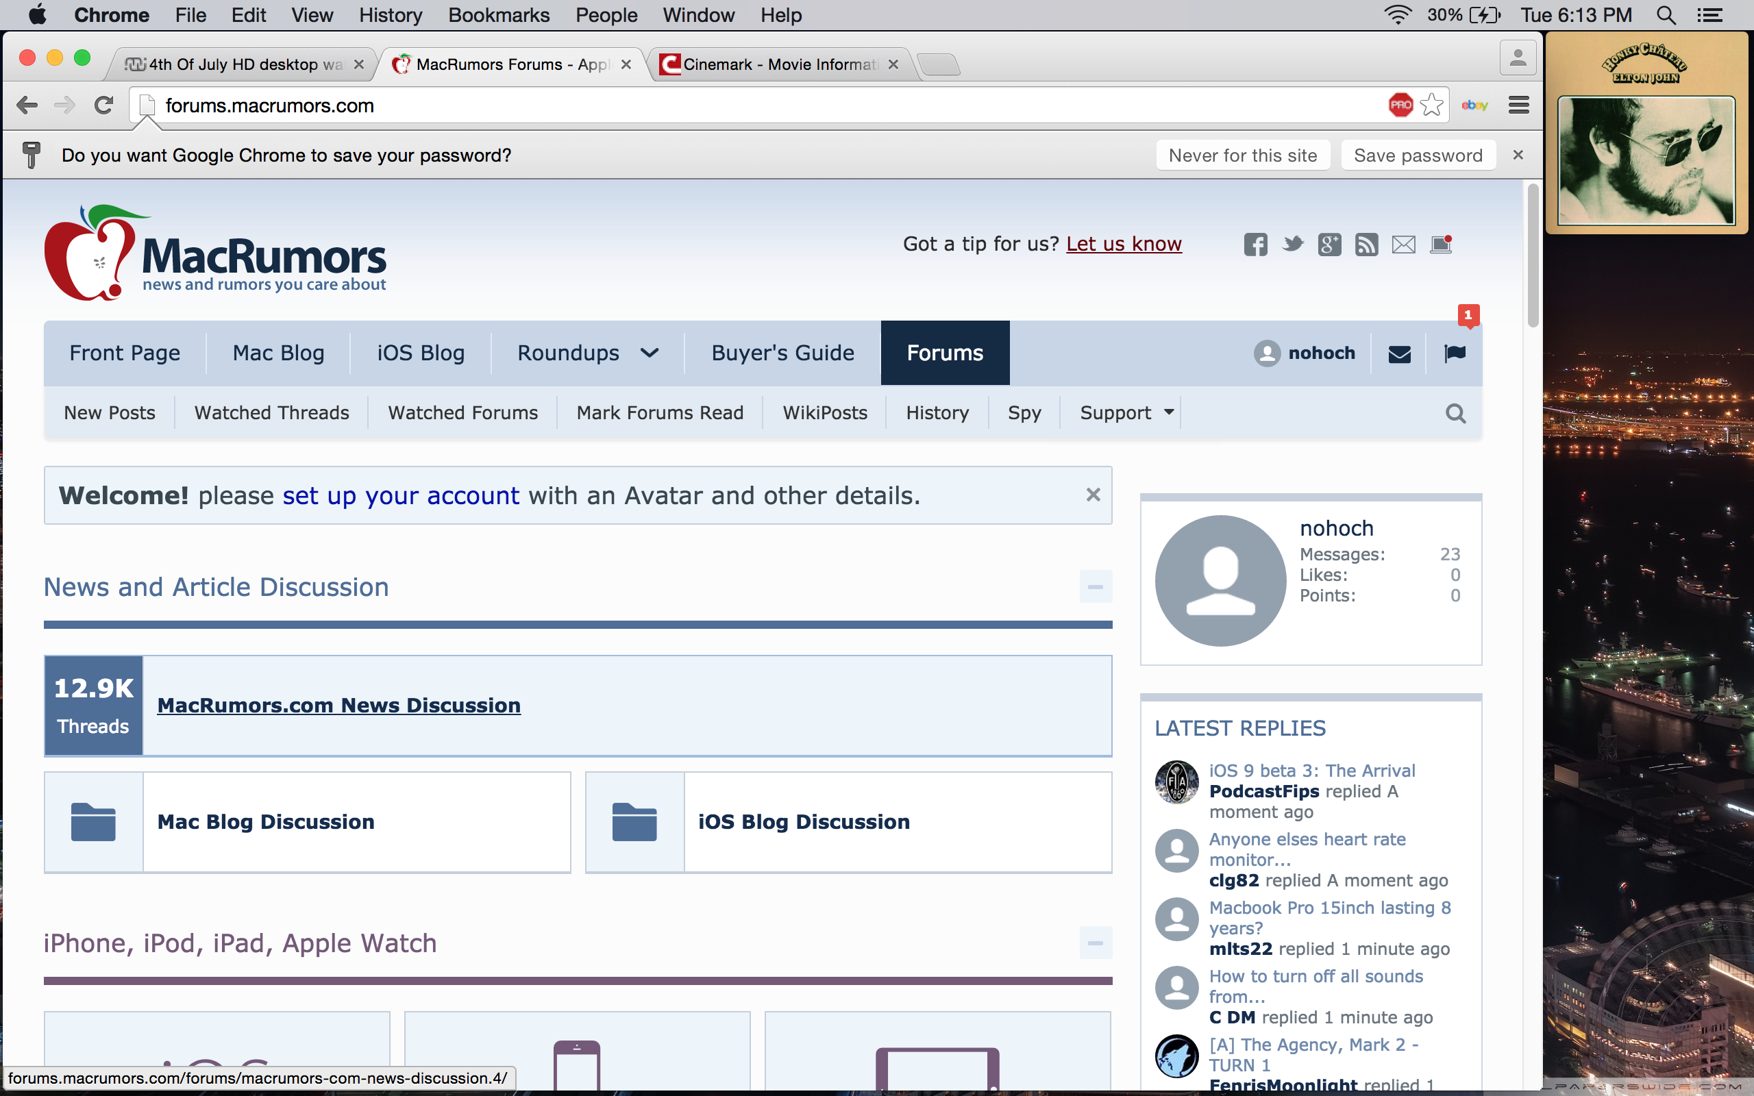Click the forum search magnifier icon
This screenshot has width=1754, height=1096.
(1455, 413)
